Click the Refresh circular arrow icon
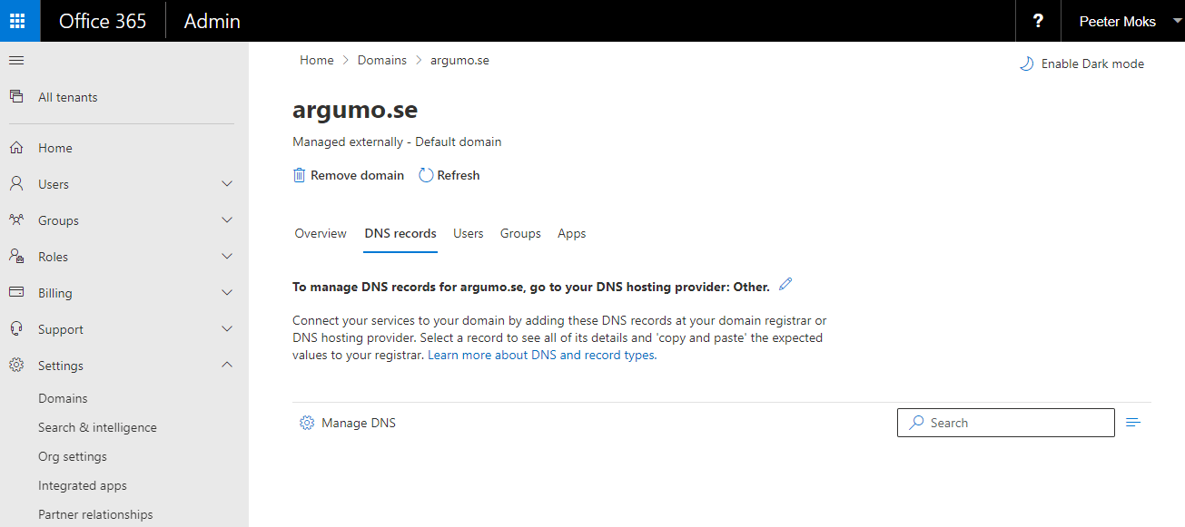 coord(425,175)
